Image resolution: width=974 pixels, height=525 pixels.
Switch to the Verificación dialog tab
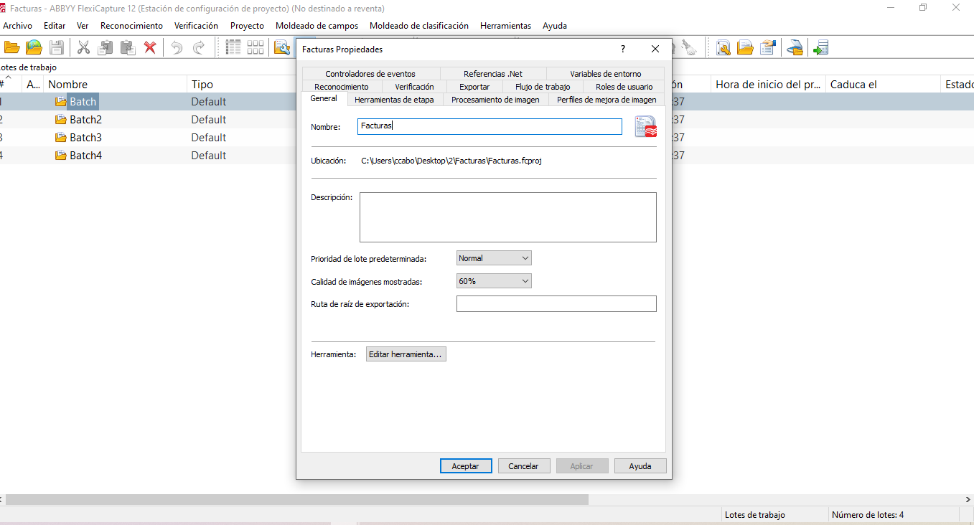click(x=414, y=87)
